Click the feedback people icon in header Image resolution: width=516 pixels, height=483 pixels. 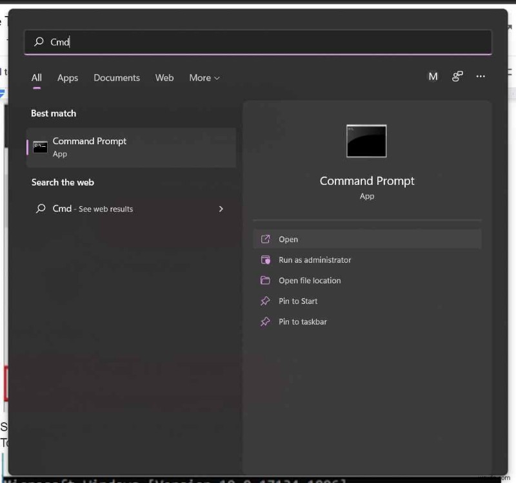[x=457, y=77]
